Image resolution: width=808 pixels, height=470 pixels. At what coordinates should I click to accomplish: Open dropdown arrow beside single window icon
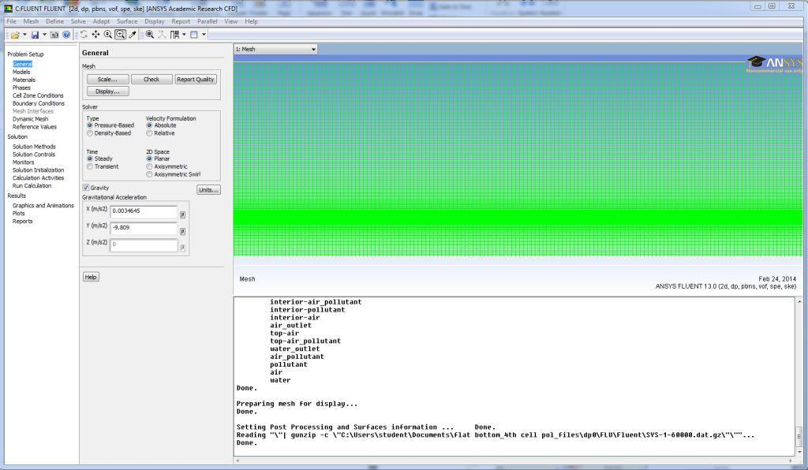click(x=204, y=35)
